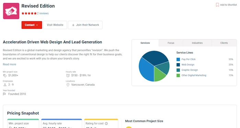Viewport: 240px width, 128px height.
Task: Click the flag icon beside Founded 2010
Action: tap(4, 94)
